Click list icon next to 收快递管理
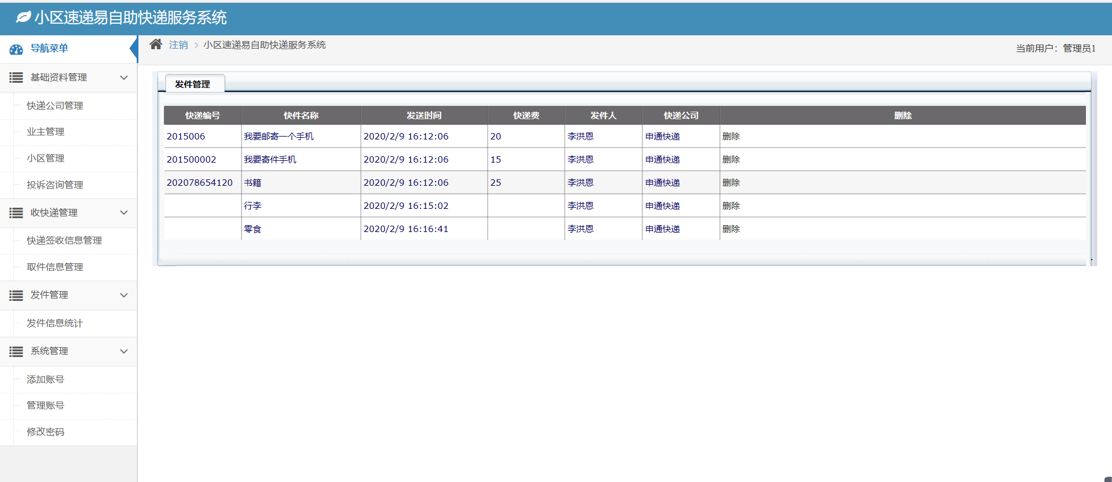Viewport: 1112px width, 482px height. tap(16, 213)
